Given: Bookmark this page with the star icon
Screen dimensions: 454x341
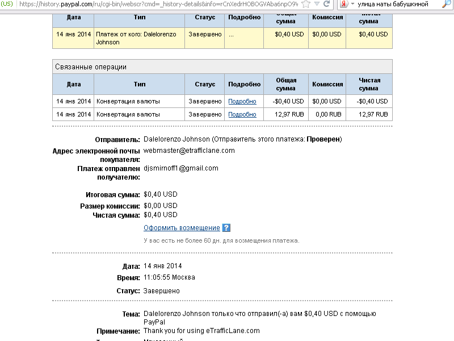Looking at the screenshot, I should click(306, 4).
